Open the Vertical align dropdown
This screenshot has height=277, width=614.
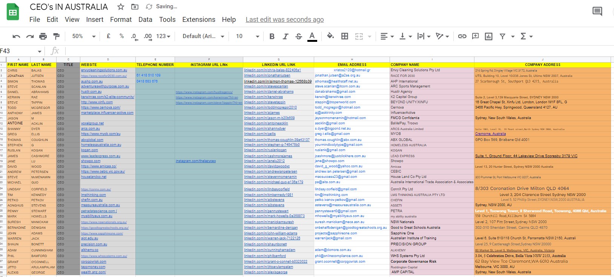pos(406,36)
